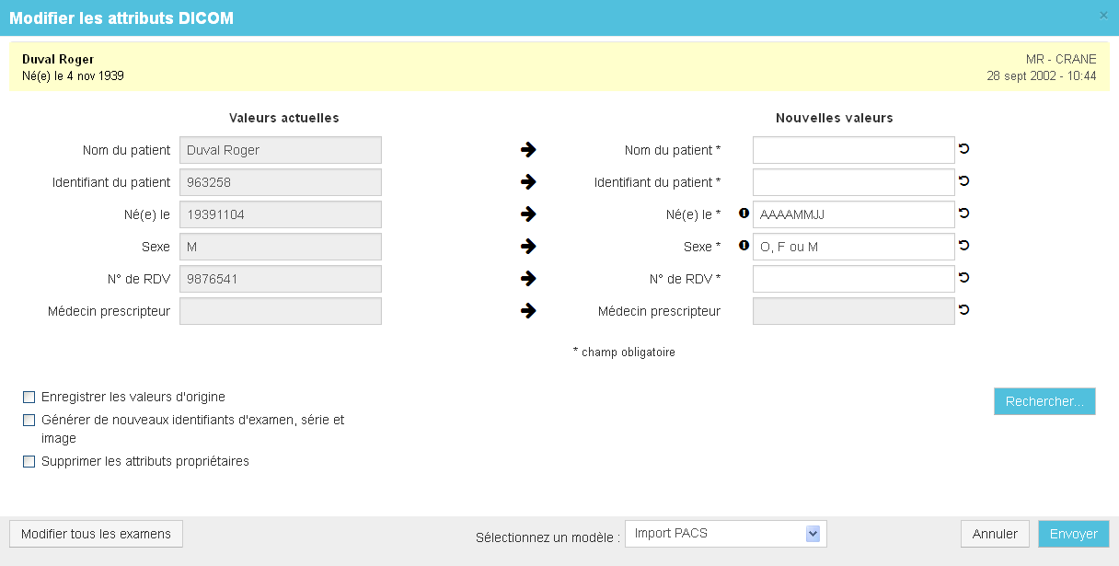Click the new Né(e) le AAAAMMJJ field
The width and height of the screenshot is (1119, 566).
(854, 214)
